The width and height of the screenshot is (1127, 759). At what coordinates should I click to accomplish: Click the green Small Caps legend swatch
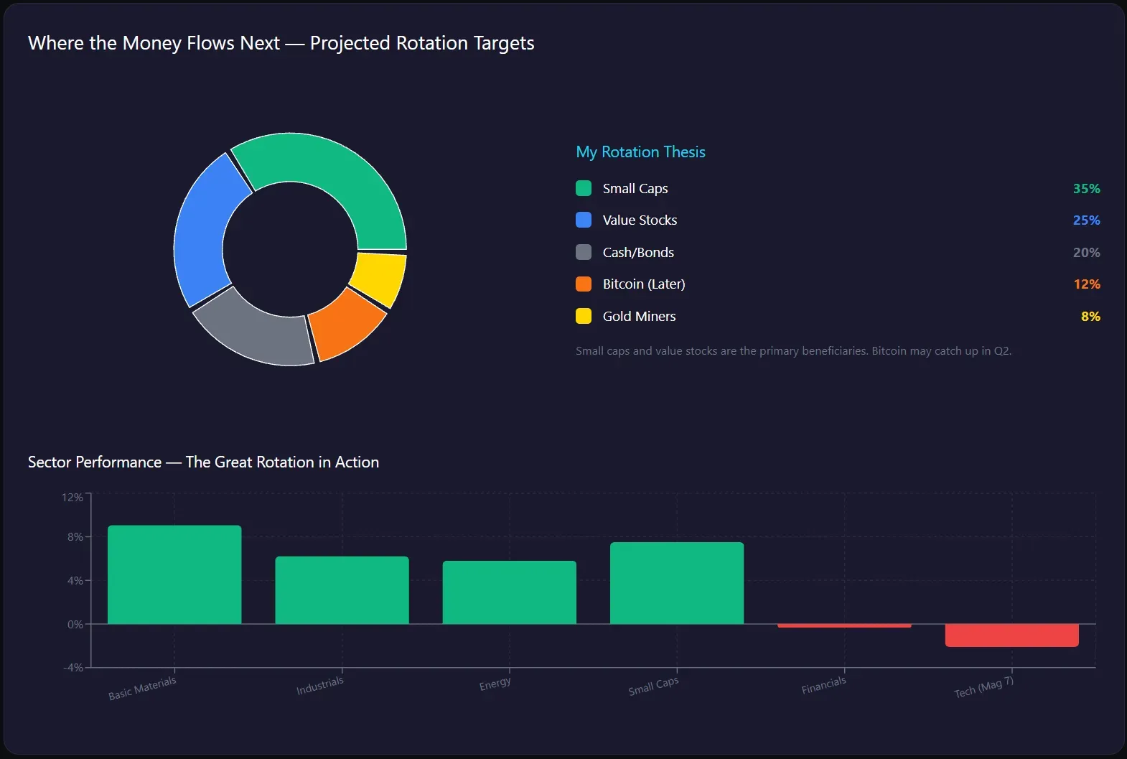[584, 188]
